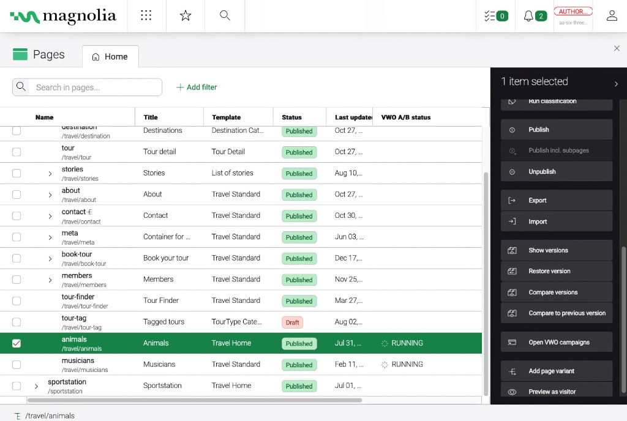Expand the sportstation tree node
Screen dimensions: 627x421
pos(37,386)
